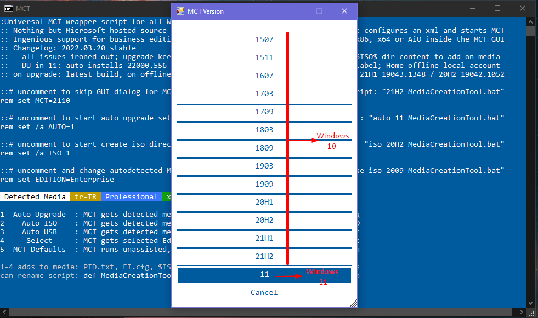Click the 'Select' option row in console
Image resolution: width=538 pixels, height=318 pixels.
[x=39, y=241]
